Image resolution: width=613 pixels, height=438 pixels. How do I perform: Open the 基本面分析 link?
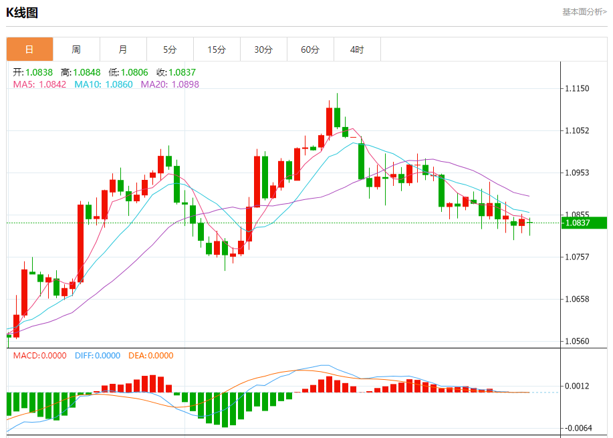pos(584,12)
